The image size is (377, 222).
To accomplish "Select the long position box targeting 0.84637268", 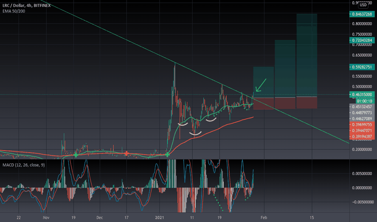I will pos(307,61).
